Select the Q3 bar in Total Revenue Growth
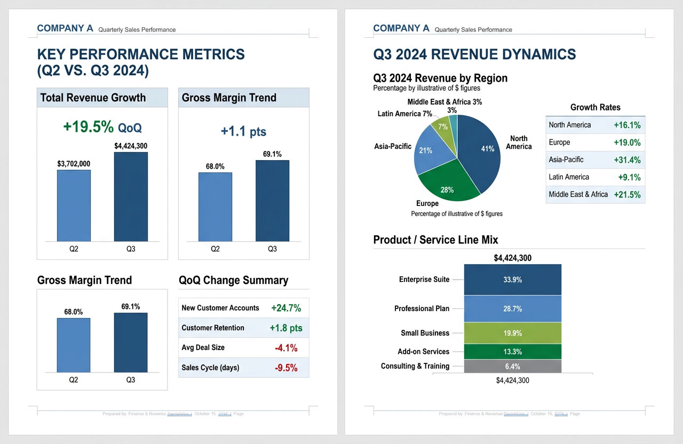Viewport: 683px width, 444px height. coord(131,196)
